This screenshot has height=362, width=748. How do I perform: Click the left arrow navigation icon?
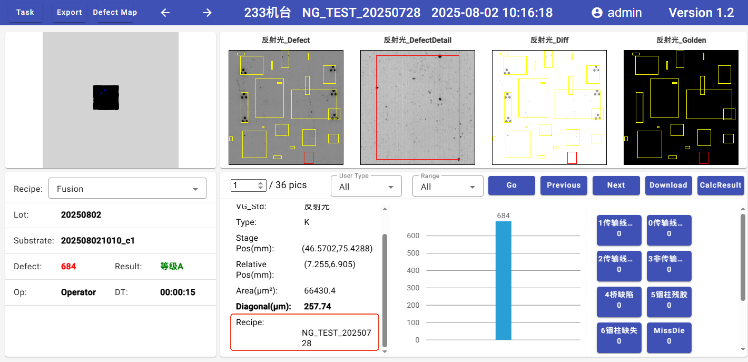(165, 13)
